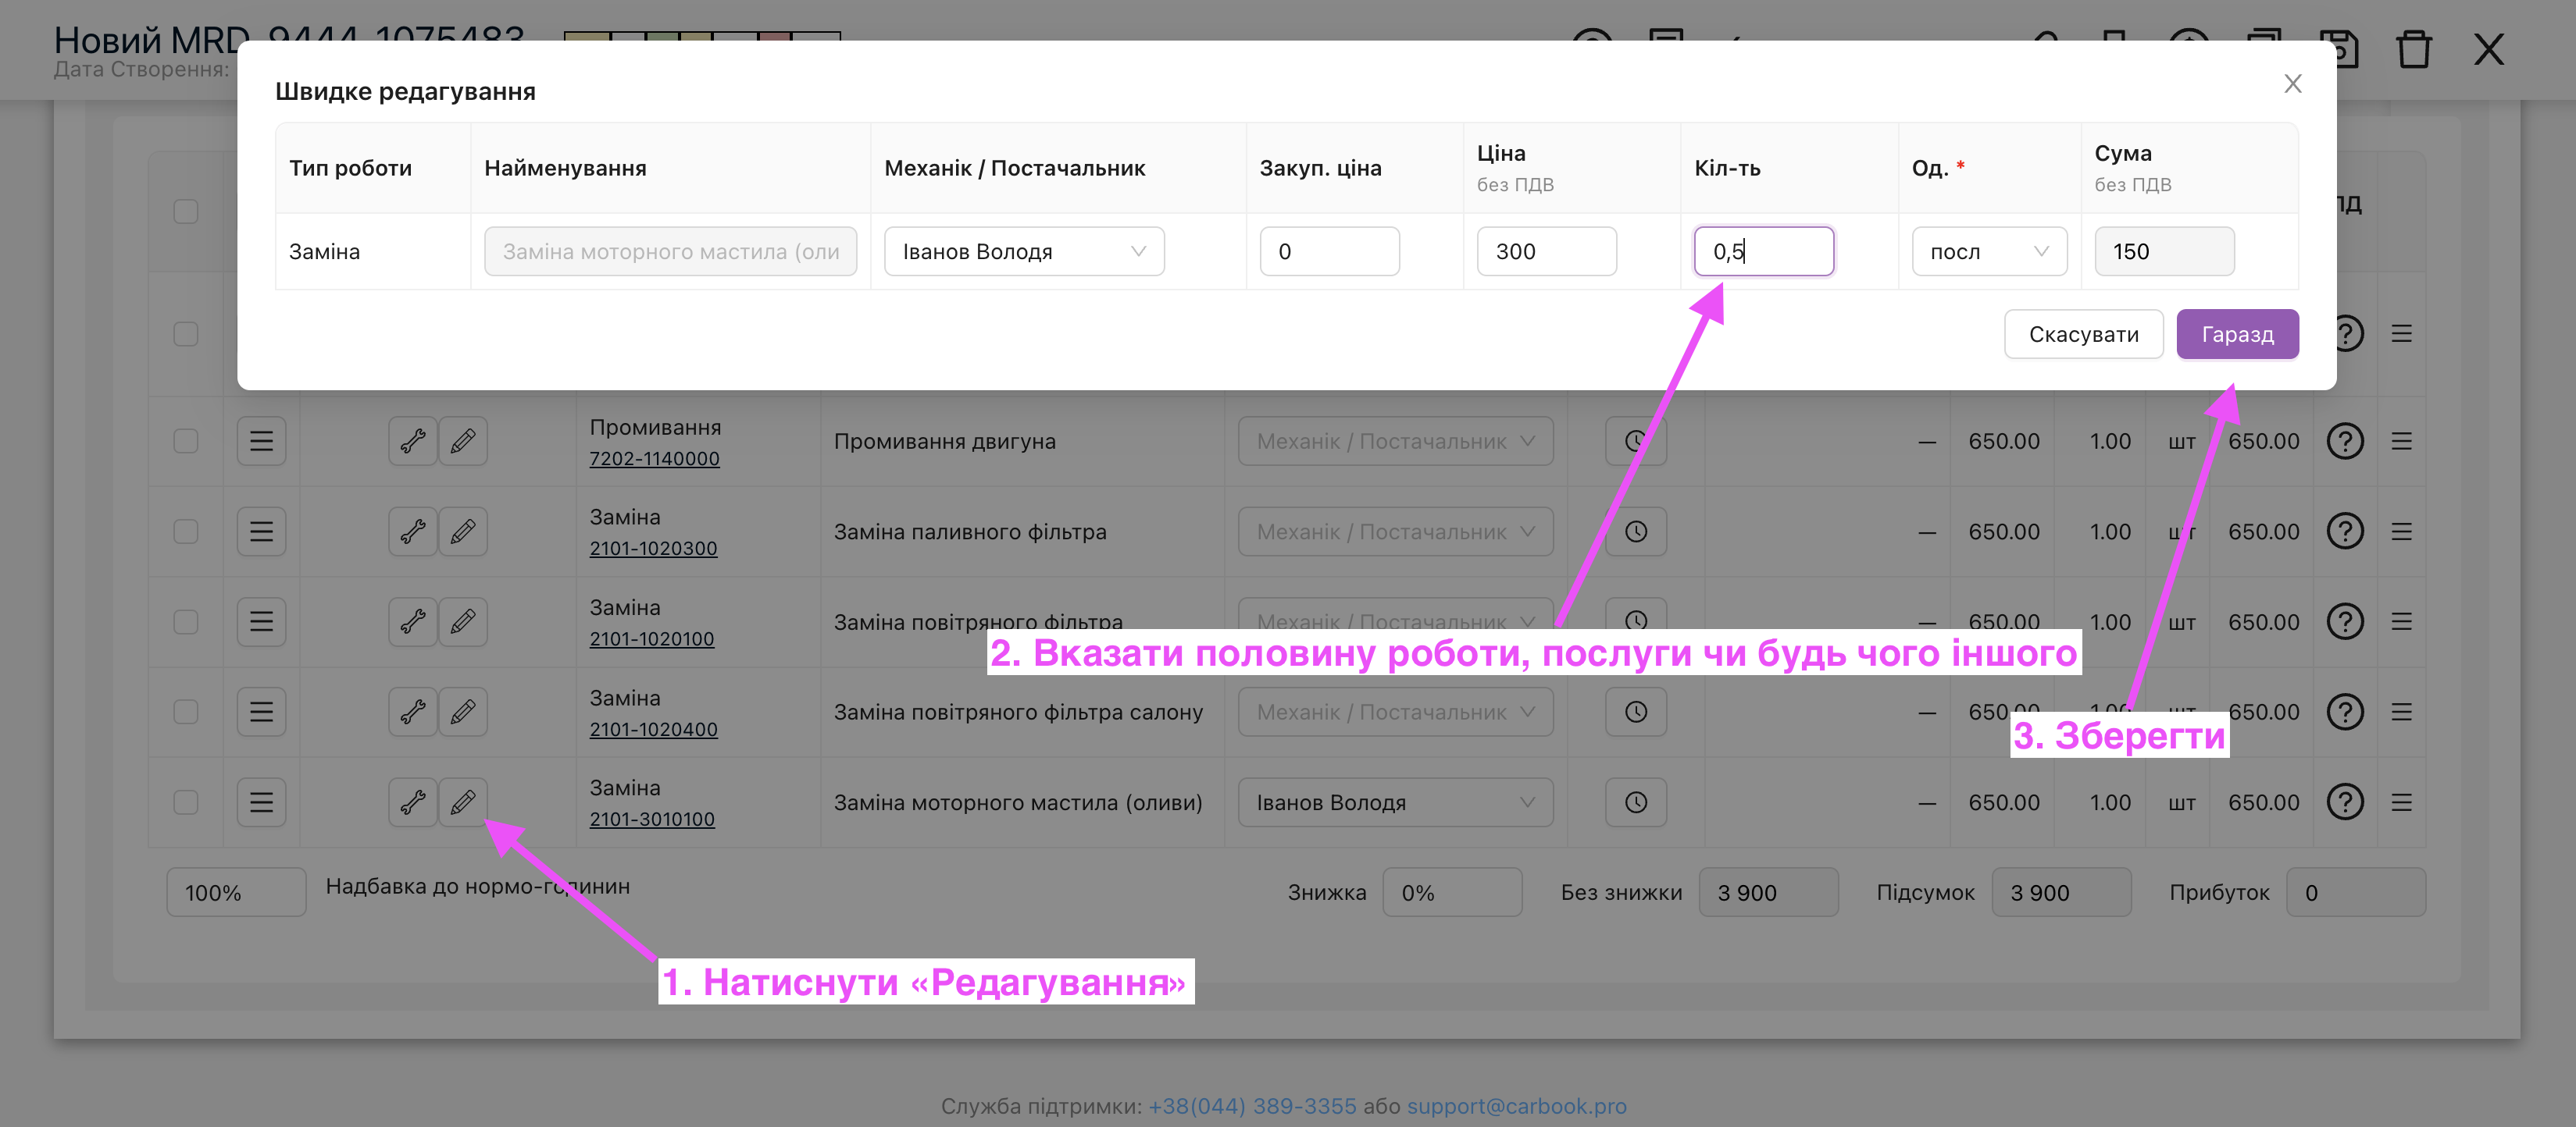The height and width of the screenshot is (1127, 2576).
Task: Click wrench icon in Заміна паливного фільтра row
Action: 413,531
